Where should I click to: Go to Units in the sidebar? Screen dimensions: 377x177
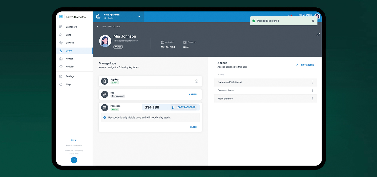68,35
